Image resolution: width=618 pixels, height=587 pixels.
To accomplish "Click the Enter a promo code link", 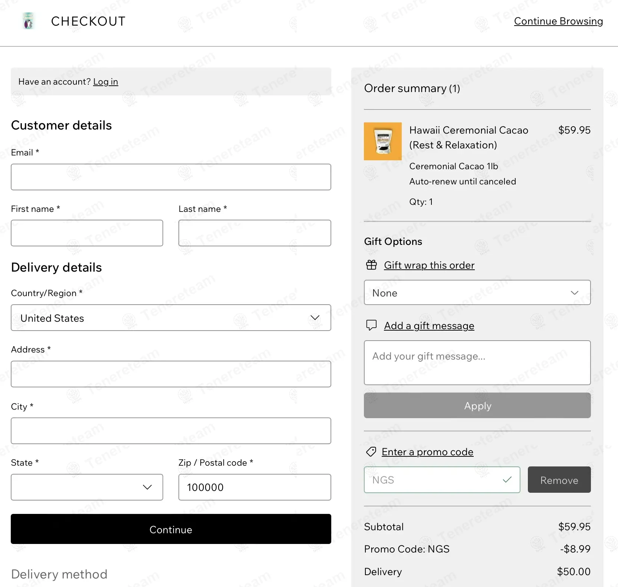I will click(427, 452).
